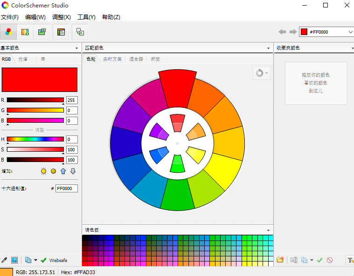The image size is (354, 276).
Task: Open the 调整(X) menu
Action: pos(61,17)
